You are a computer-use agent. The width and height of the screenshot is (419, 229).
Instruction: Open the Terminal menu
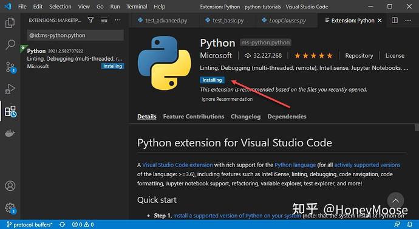[137, 7]
